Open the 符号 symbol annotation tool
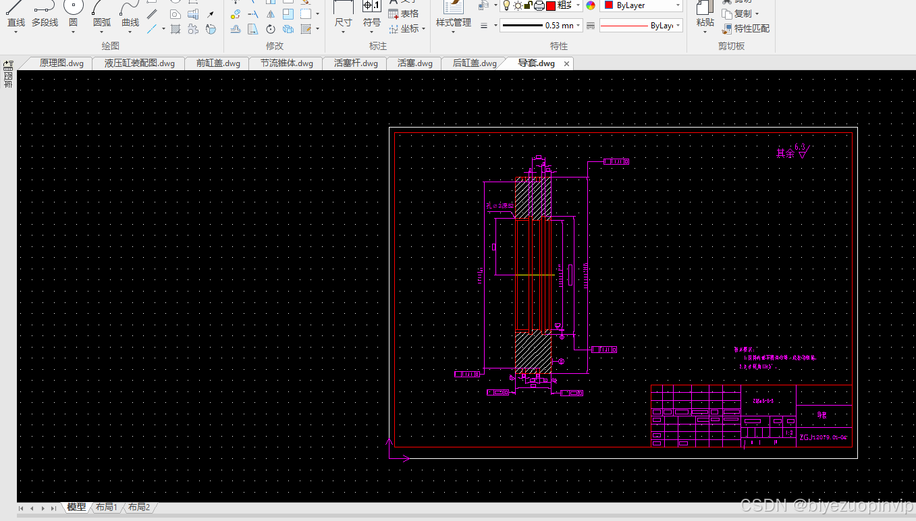 tap(372, 14)
